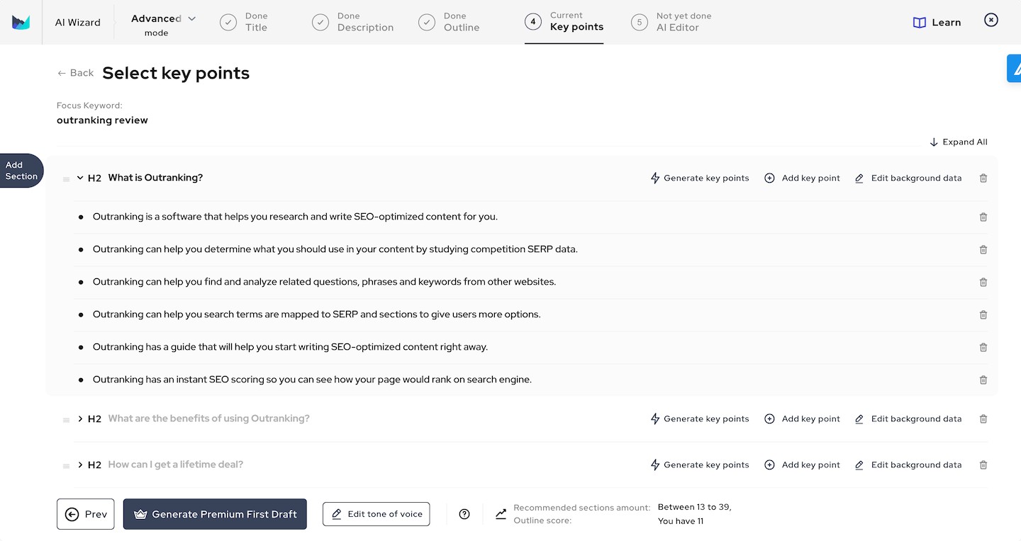Viewport: 1021px width, 541px height.
Task: Grab the drag handle of 'What is Outranking?' section
Action: click(x=66, y=179)
